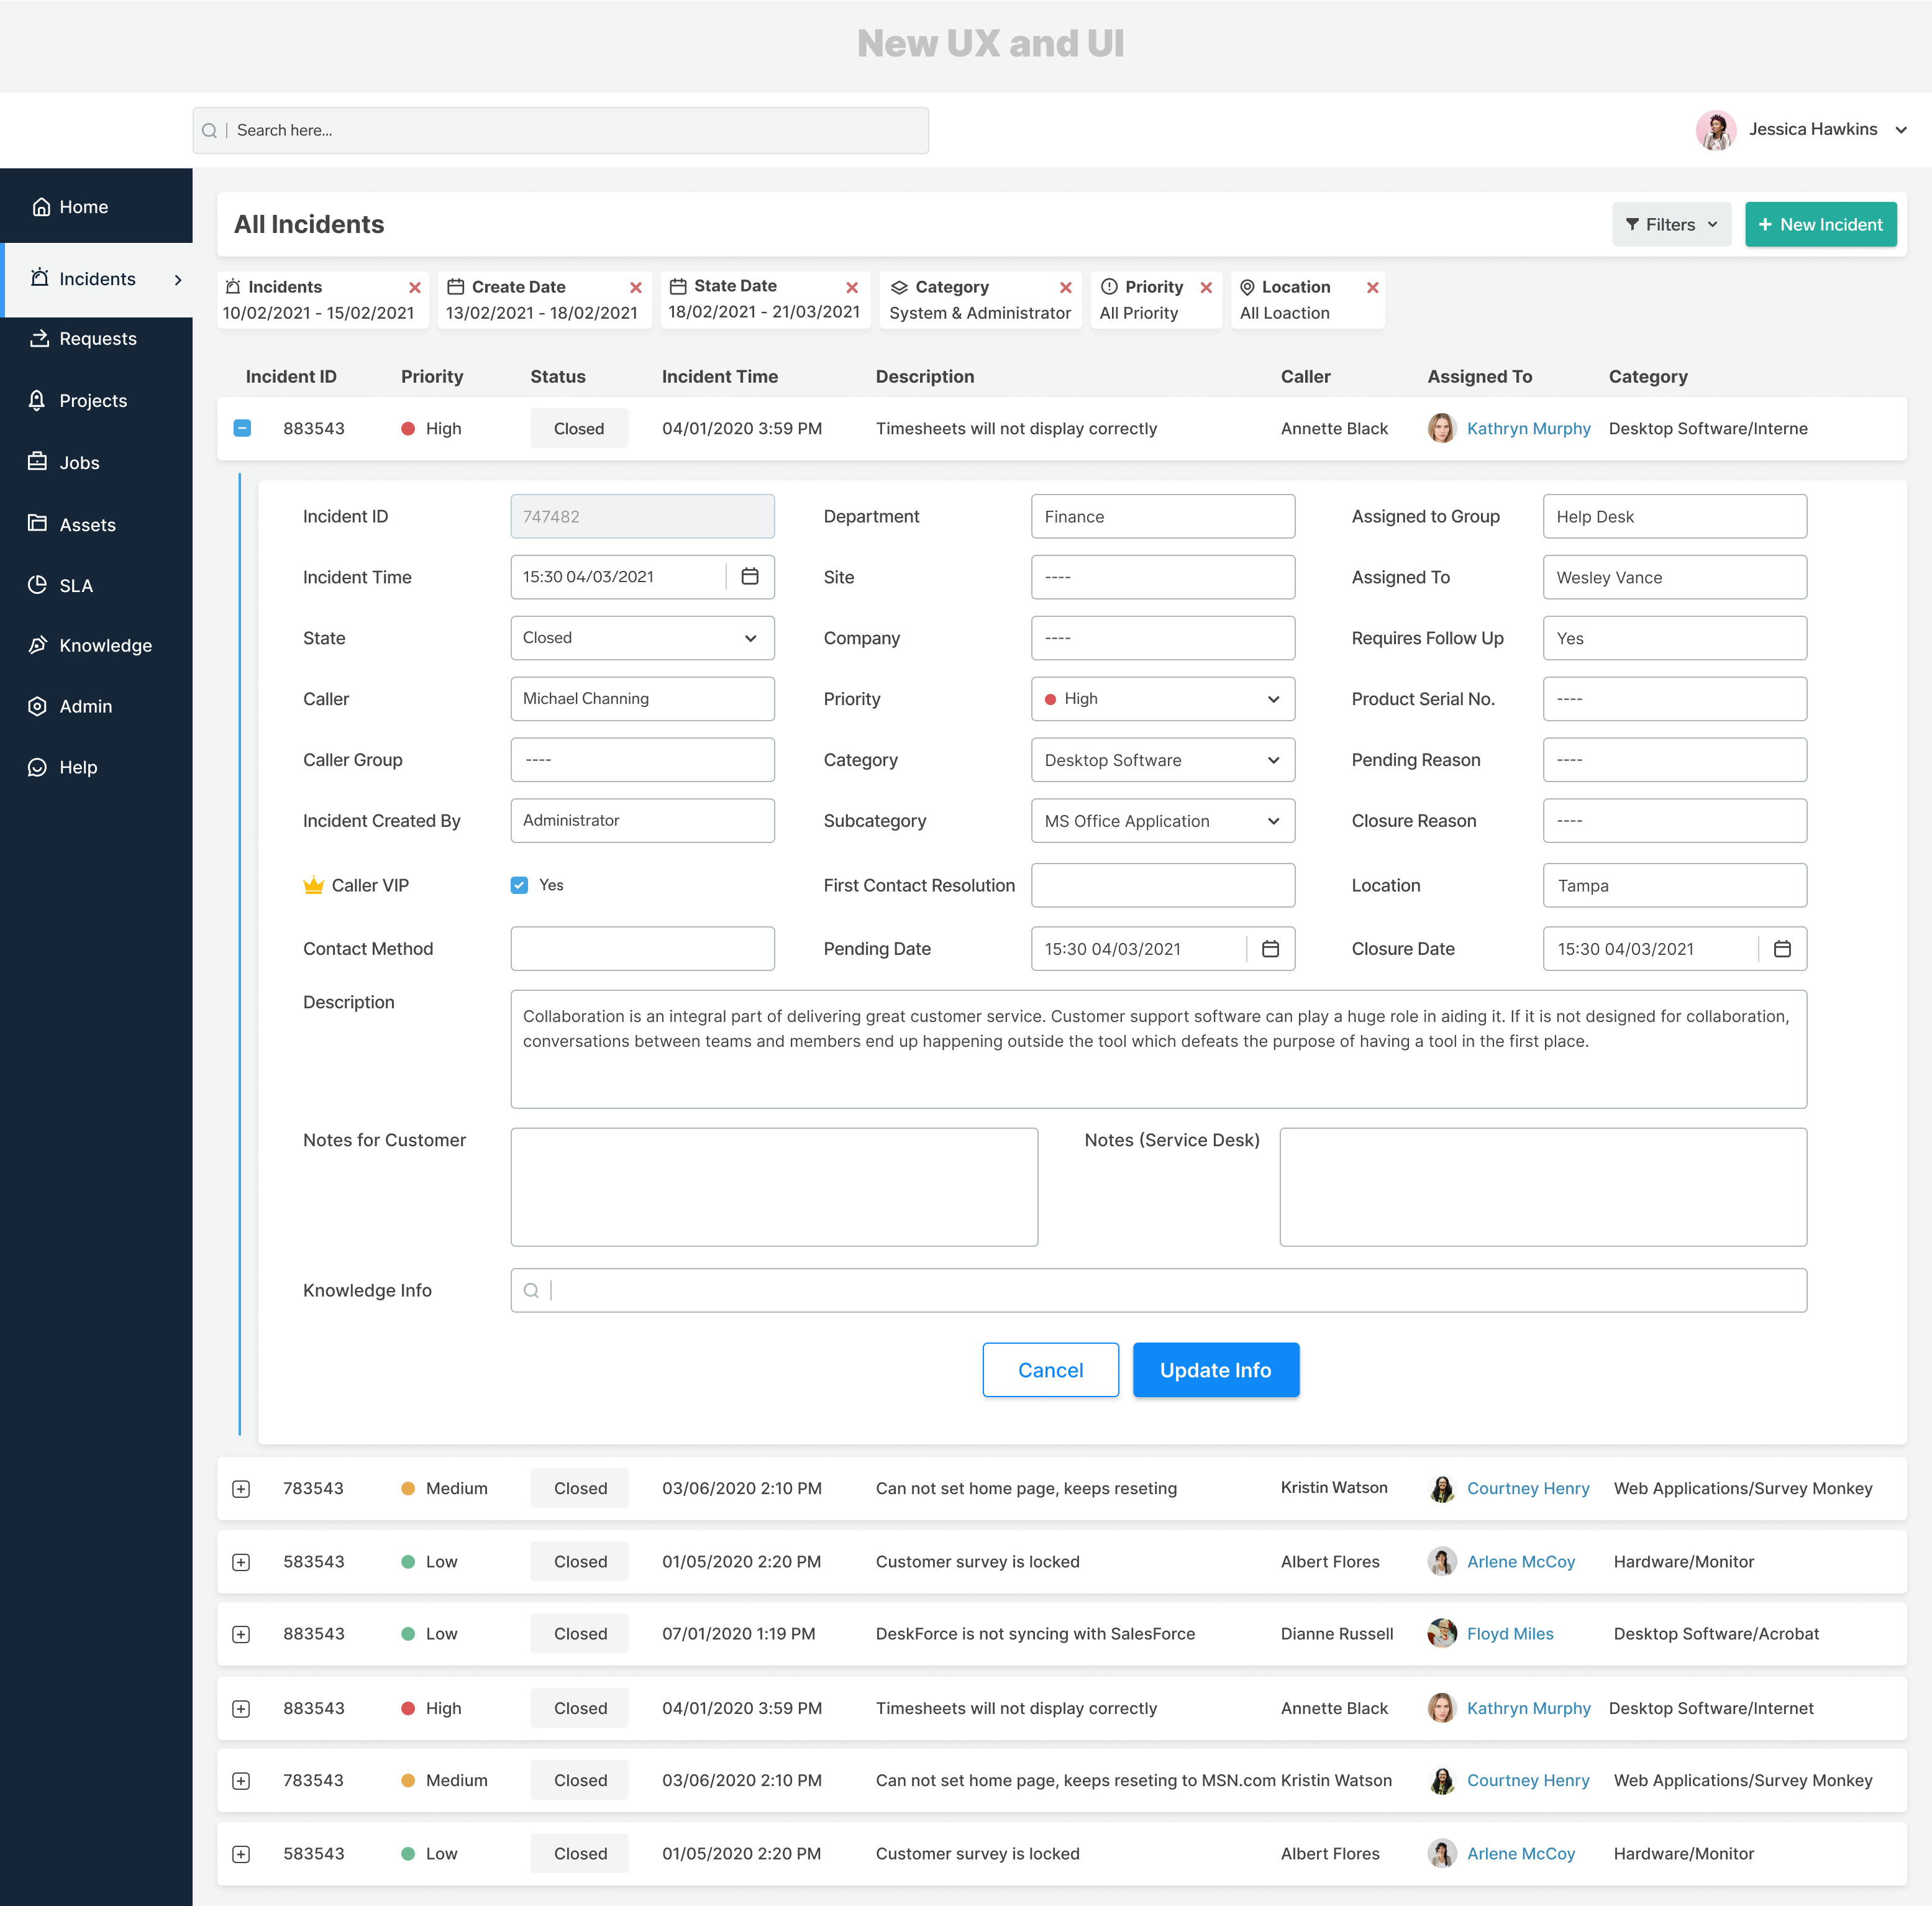Go to Knowledge in sidebar

point(105,646)
